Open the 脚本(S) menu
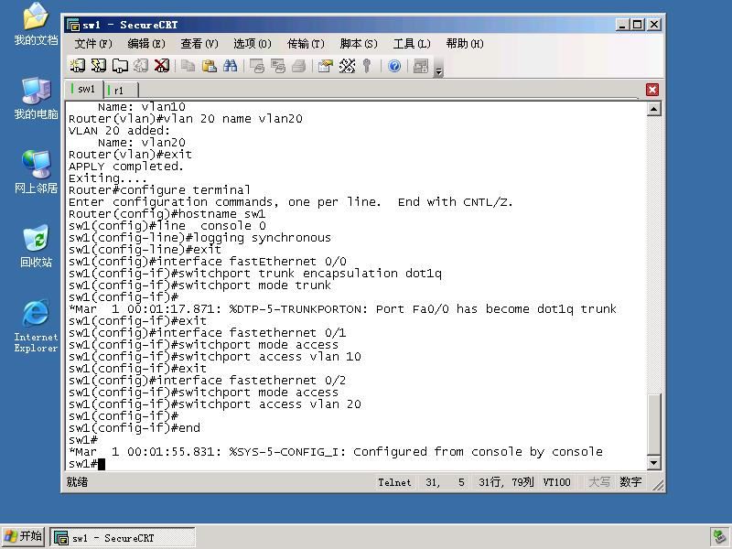The height and width of the screenshot is (549, 732). pyautogui.click(x=359, y=44)
